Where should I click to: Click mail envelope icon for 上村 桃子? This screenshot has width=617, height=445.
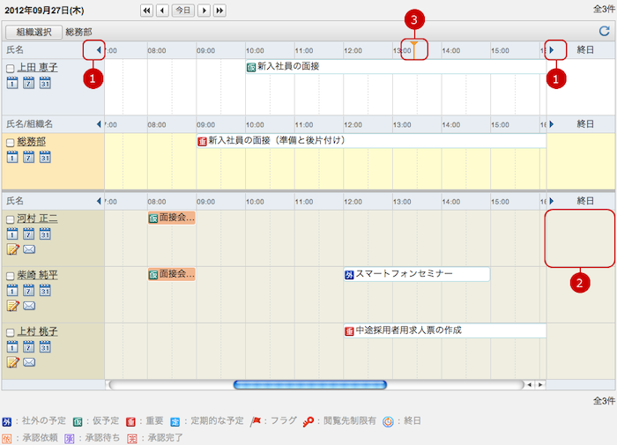pos(29,362)
